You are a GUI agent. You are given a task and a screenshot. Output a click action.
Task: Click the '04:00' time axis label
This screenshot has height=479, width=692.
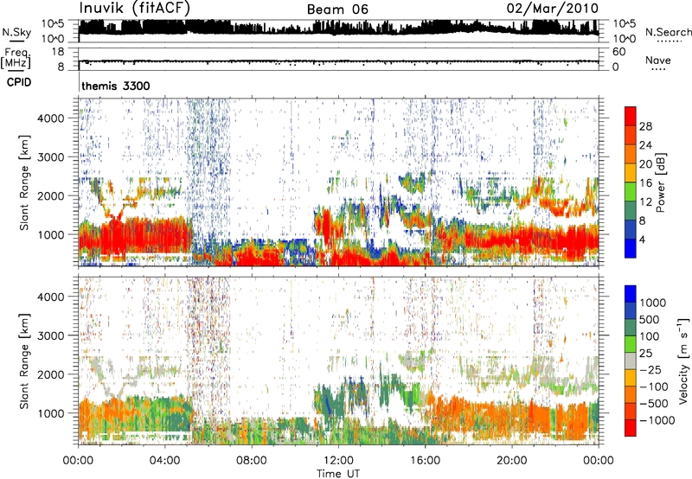pos(164,461)
